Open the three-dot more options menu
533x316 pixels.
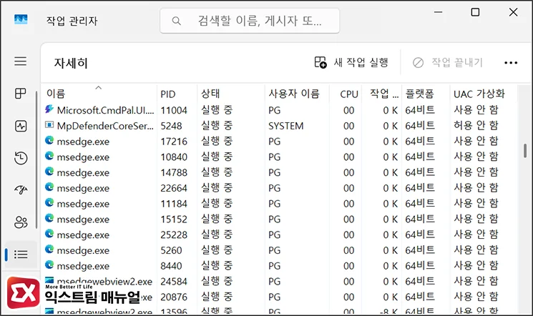coord(511,62)
